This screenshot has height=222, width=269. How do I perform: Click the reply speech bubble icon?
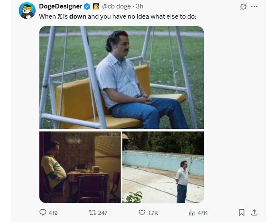pyautogui.click(x=43, y=212)
